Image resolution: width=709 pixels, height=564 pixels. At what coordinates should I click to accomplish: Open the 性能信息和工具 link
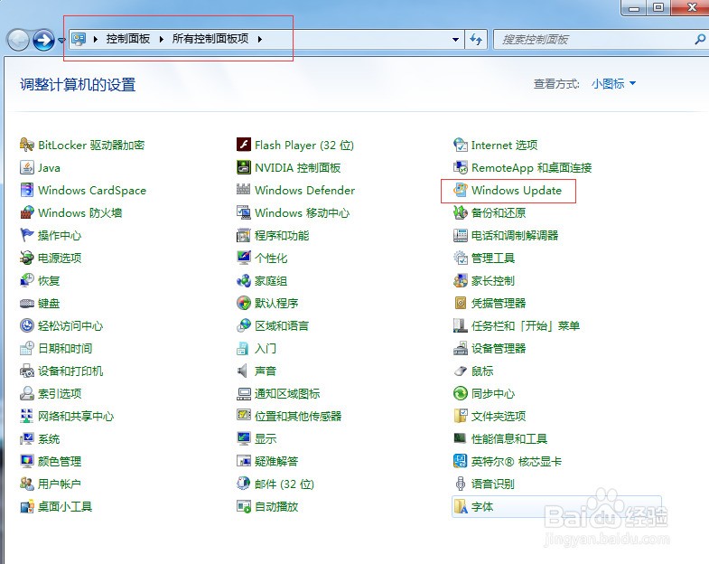(509, 439)
